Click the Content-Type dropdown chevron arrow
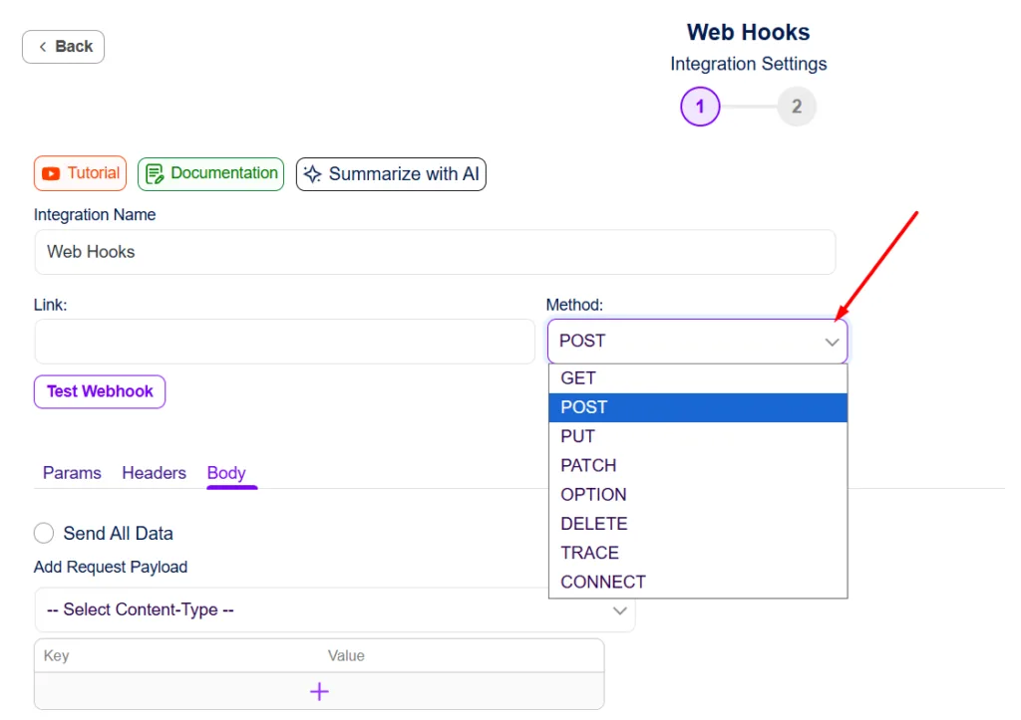The height and width of the screenshot is (720, 1021). pyautogui.click(x=619, y=610)
